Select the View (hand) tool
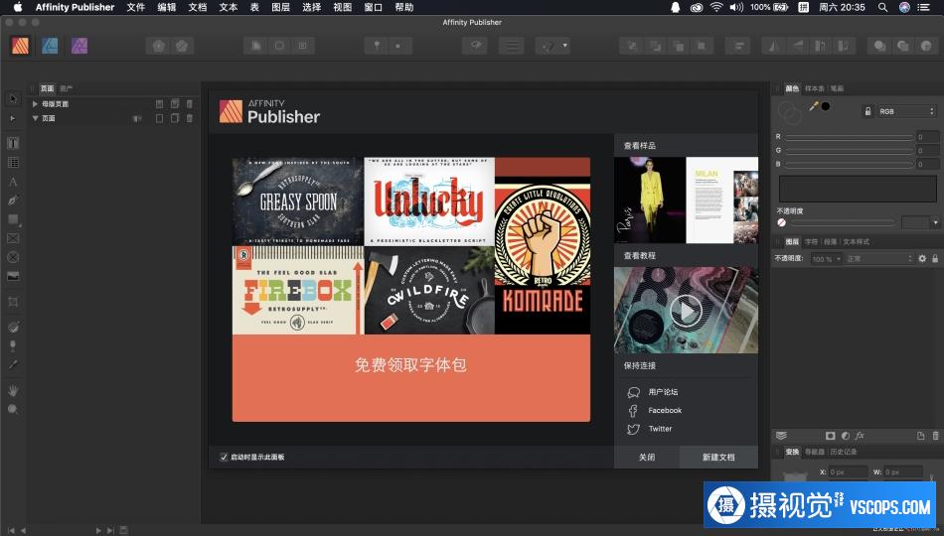This screenshot has height=536, width=944. pyautogui.click(x=13, y=390)
